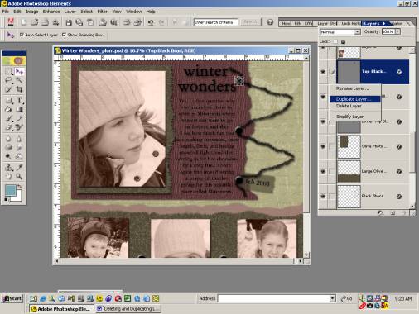Toggle Show Bounding Box checkbox
Image resolution: width=419 pixels, height=314 pixels.
pos(64,35)
